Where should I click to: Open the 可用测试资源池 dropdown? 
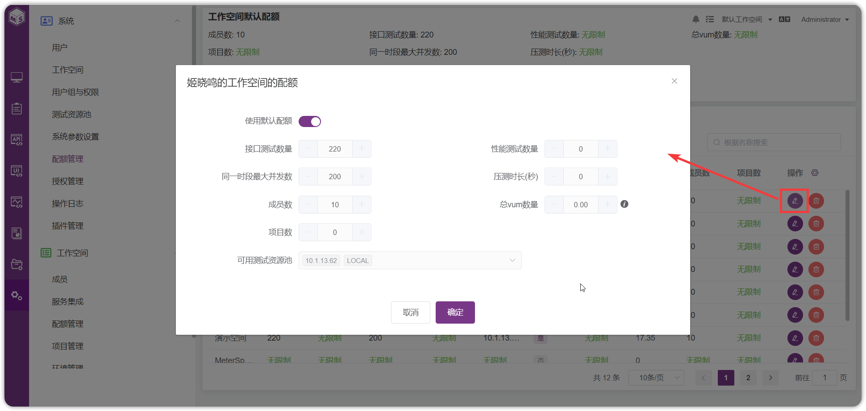(410, 260)
